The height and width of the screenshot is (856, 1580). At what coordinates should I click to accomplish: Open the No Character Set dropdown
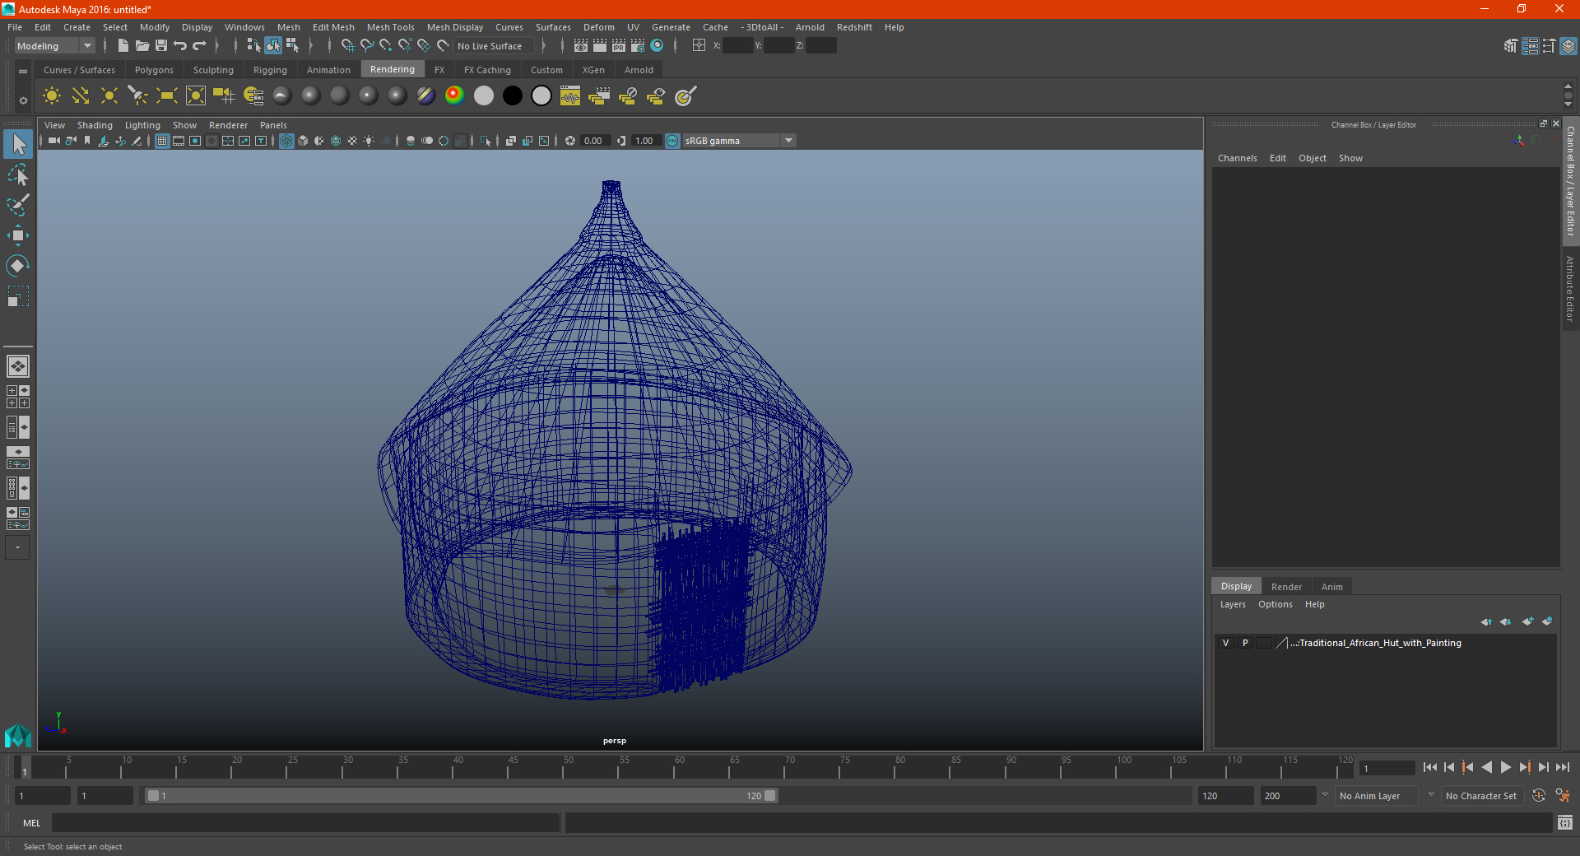point(1483,796)
